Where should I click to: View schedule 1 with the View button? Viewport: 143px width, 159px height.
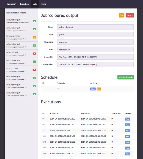93,89
